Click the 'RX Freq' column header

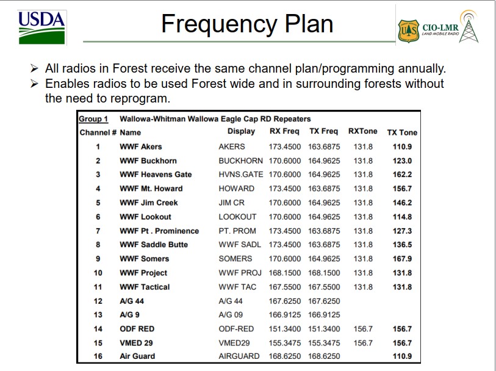point(284,131)
